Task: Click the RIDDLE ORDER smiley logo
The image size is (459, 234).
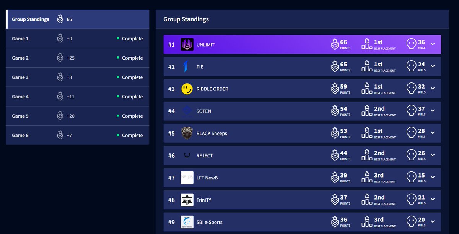Action: tap(187, 89)
